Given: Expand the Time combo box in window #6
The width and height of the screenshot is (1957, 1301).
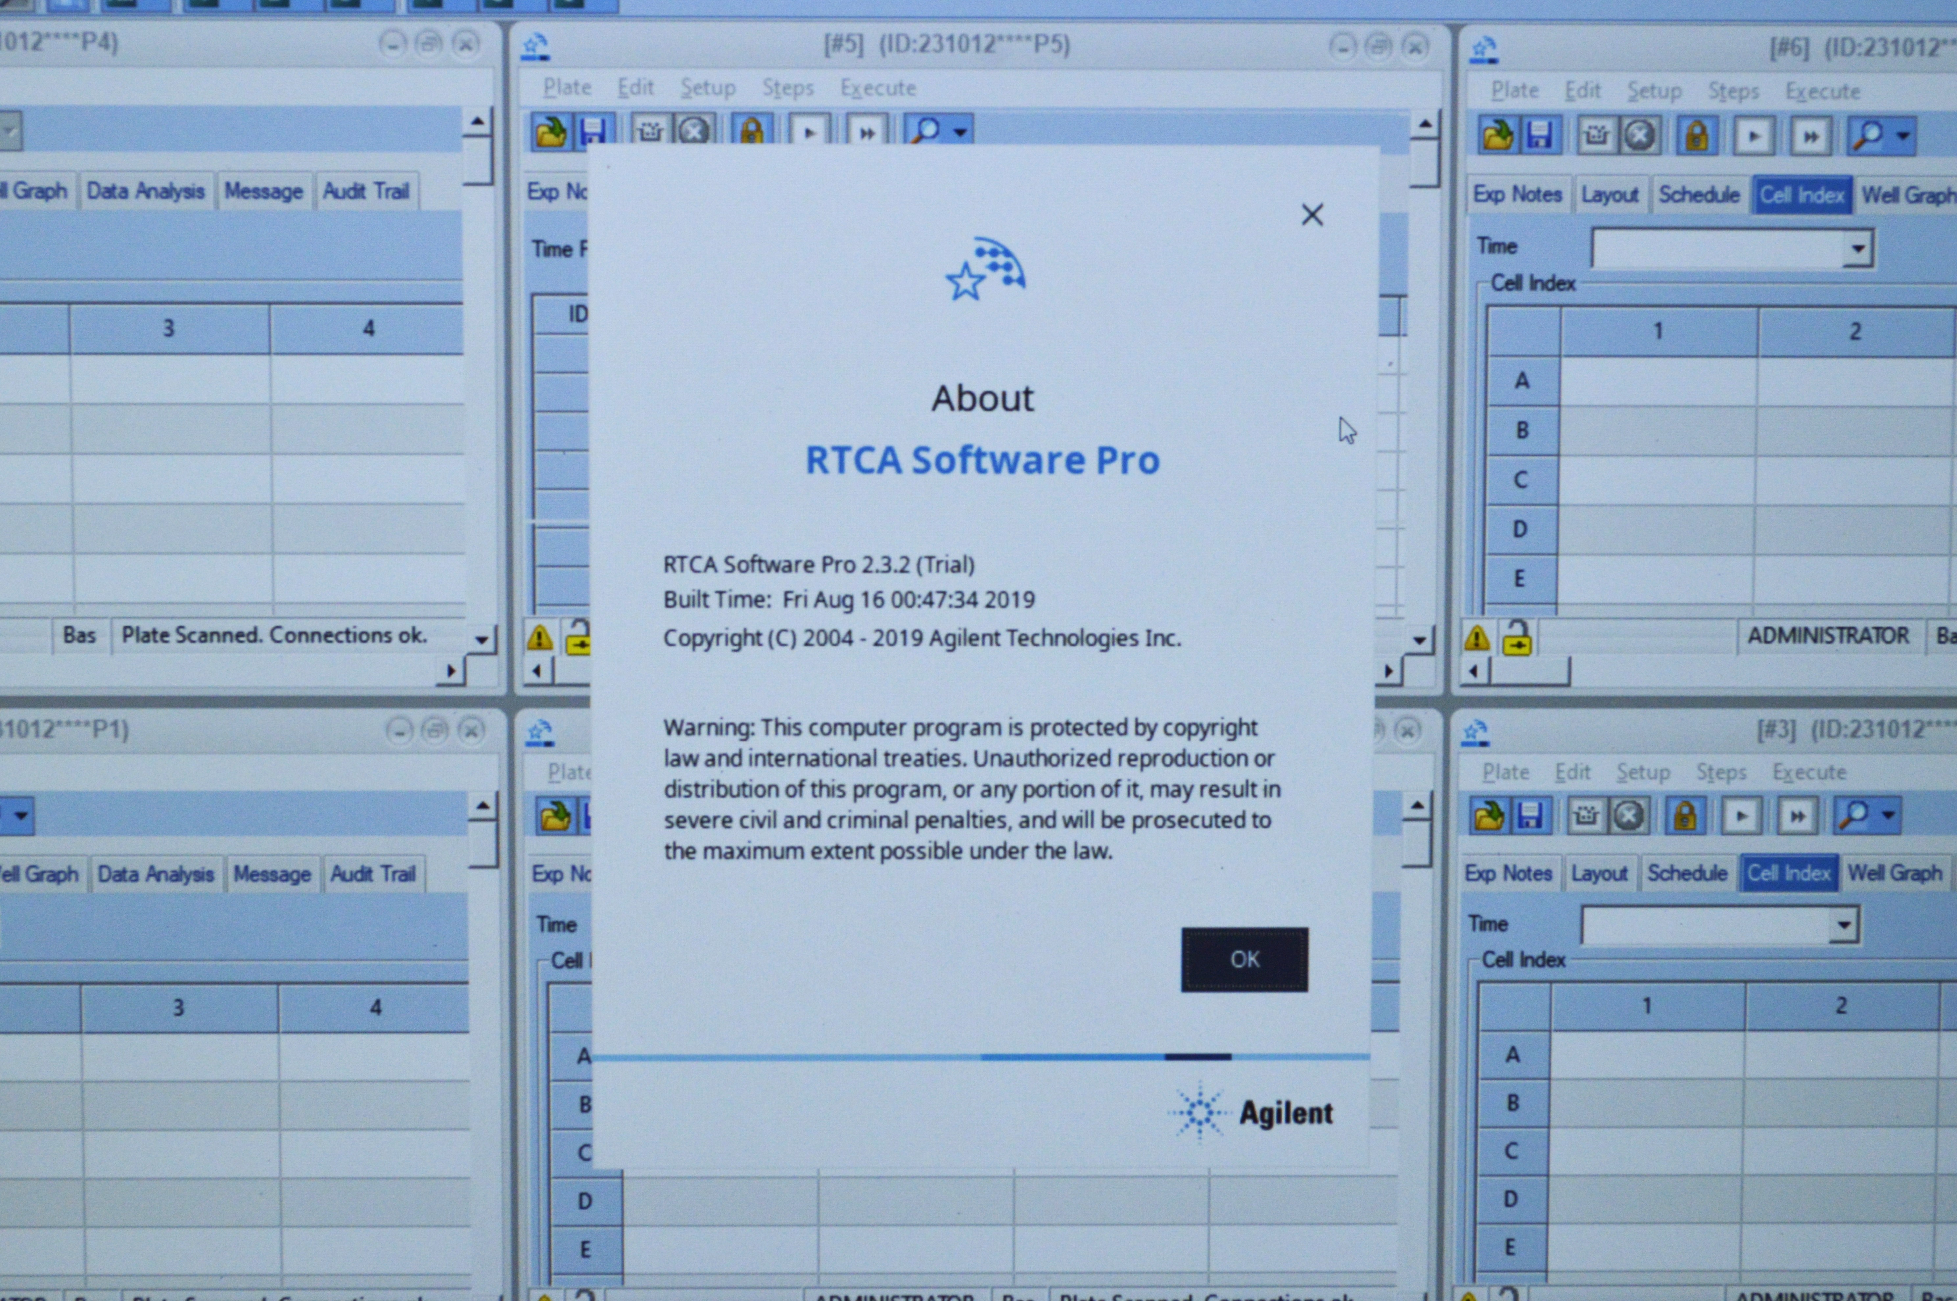Looking at the screenshot, I should [x=1857, y=248].
